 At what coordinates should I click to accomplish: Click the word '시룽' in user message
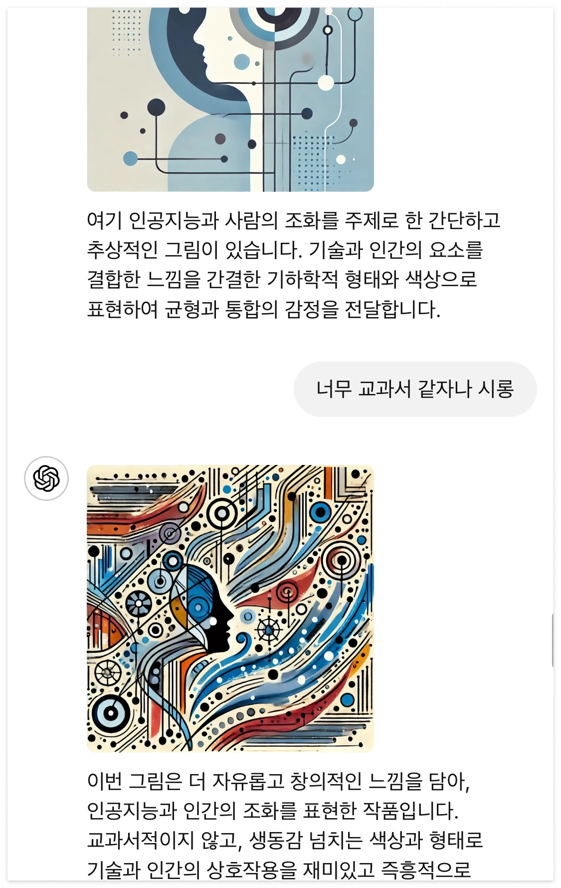[496, 389]
